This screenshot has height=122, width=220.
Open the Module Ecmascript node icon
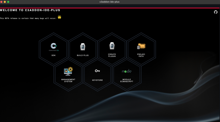[x=127, y=71]
